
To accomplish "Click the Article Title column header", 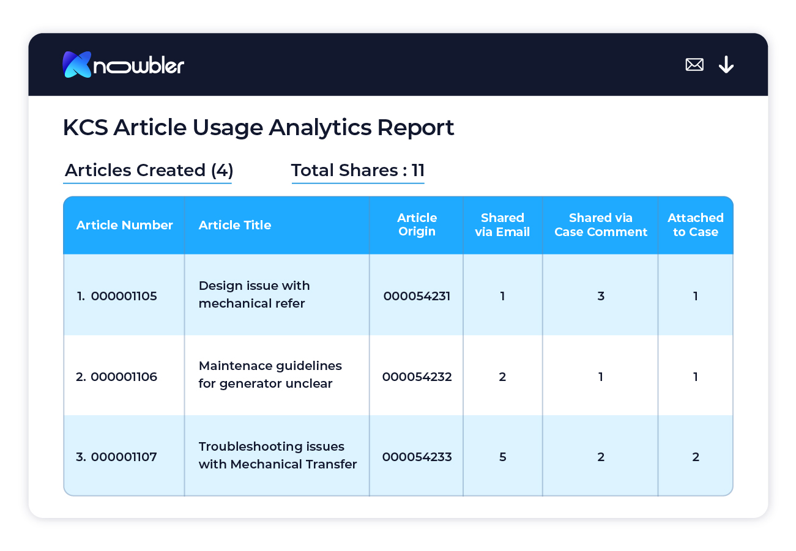I will tap(235, 225).
